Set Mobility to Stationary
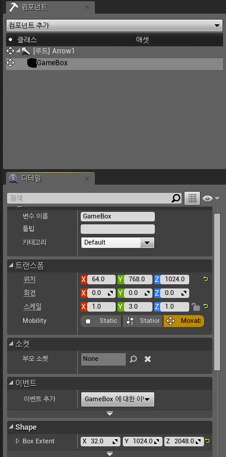Viewport: 226px width, 457px height. [x=142, y=321]
